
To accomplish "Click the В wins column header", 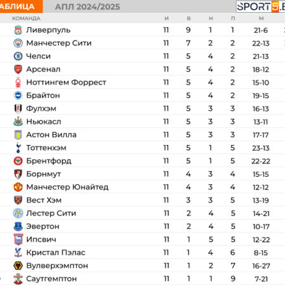I will tap(189, 18).
